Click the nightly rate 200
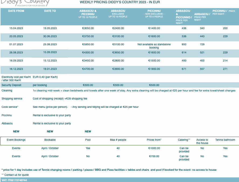239x182 pixels. point(225,28)
